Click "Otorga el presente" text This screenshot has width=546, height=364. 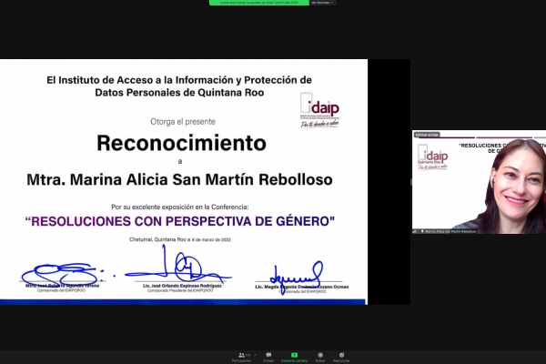183,122
